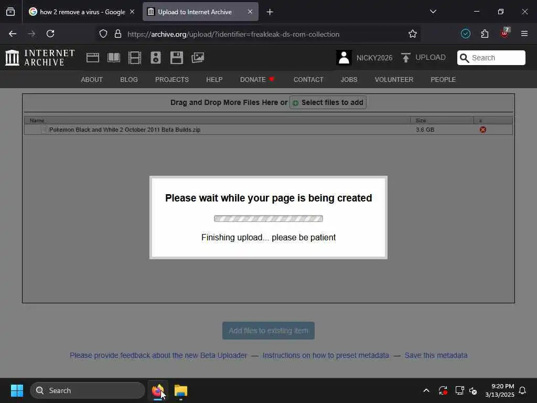Click the NICKY2026 user avatar icon

344,58
